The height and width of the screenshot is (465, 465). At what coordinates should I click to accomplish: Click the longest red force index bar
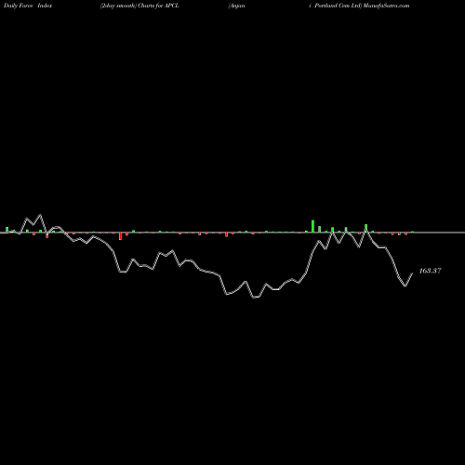point(120,236)
